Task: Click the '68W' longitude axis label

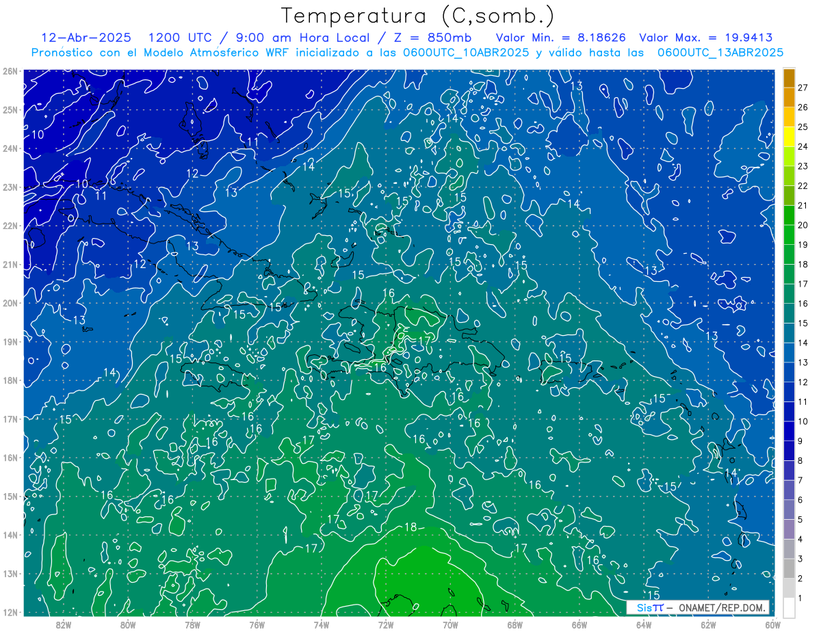Action: pos(514,624)
